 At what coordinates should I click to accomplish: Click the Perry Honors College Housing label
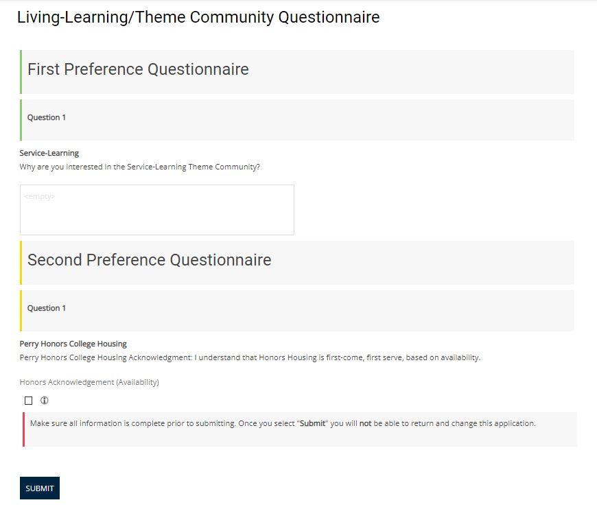click(x=73, y=344)
